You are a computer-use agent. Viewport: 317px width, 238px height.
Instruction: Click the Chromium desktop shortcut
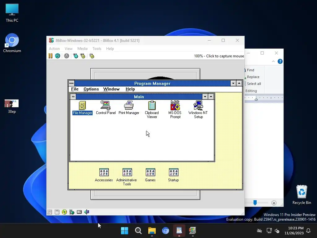point(12,43)
